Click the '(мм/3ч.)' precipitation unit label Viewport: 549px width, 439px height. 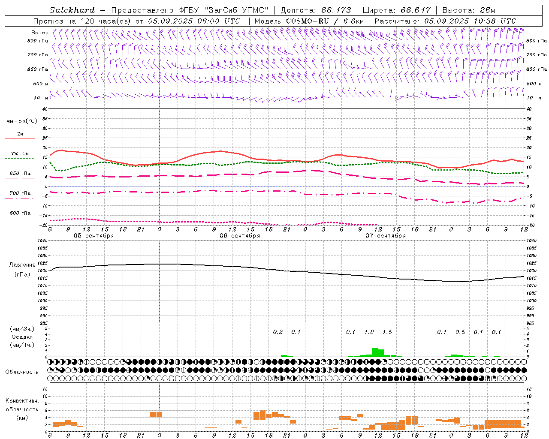[x=22, y=329]
